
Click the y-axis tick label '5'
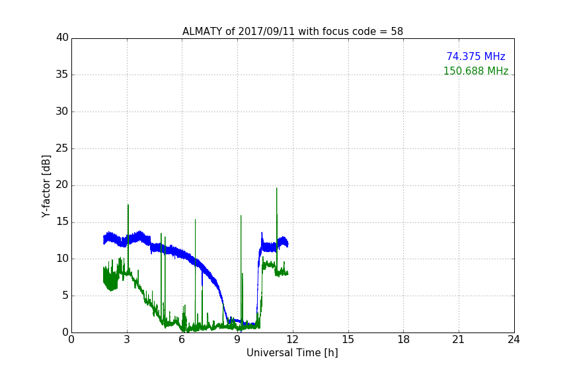pyautogui.click(x=65, y=296)
